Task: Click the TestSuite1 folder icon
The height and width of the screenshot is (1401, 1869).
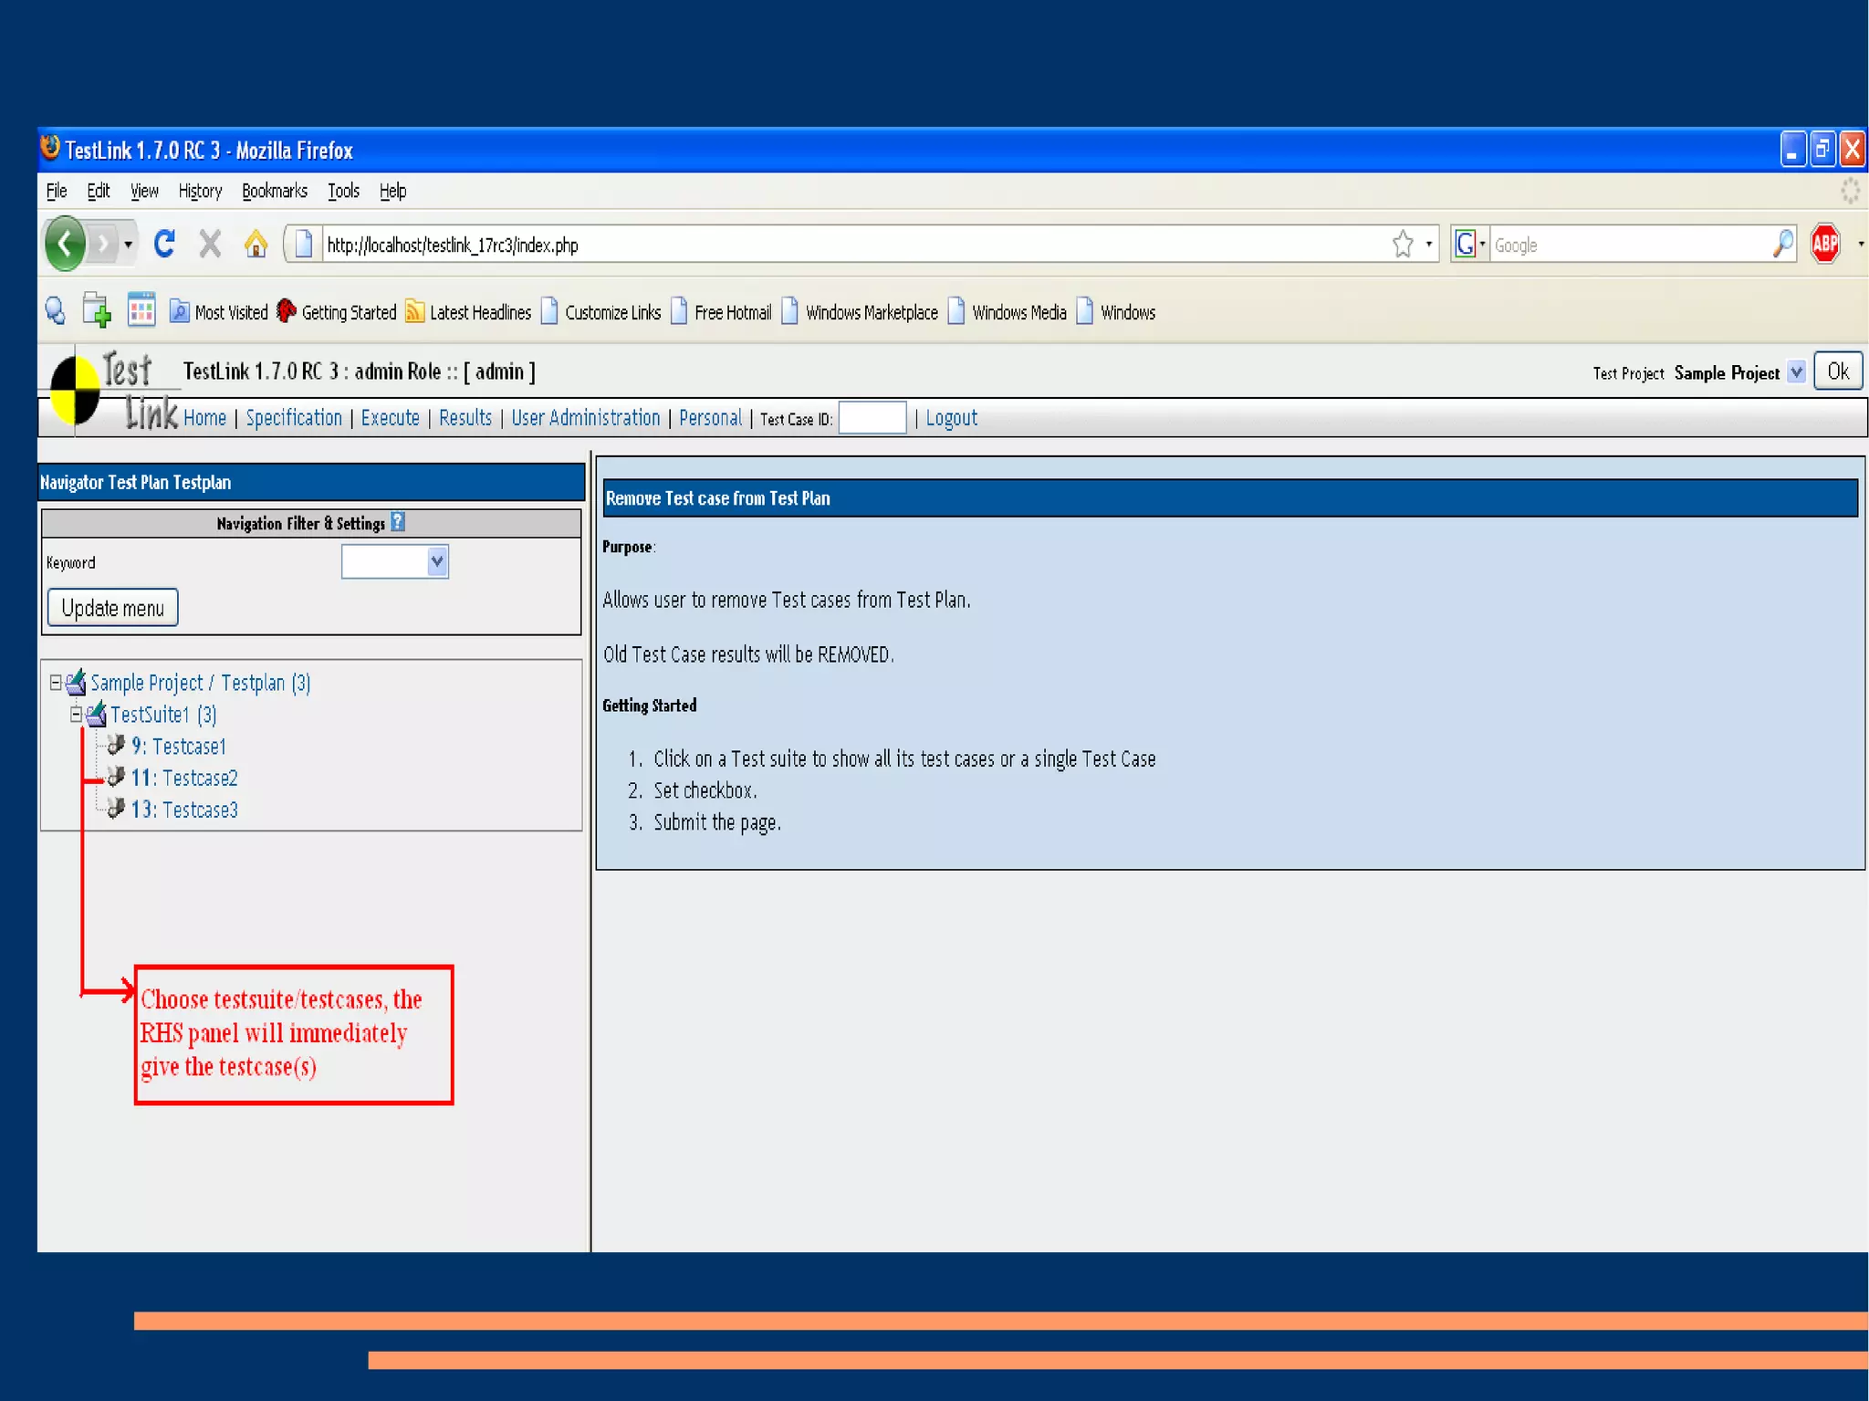Action: (97, 714)
